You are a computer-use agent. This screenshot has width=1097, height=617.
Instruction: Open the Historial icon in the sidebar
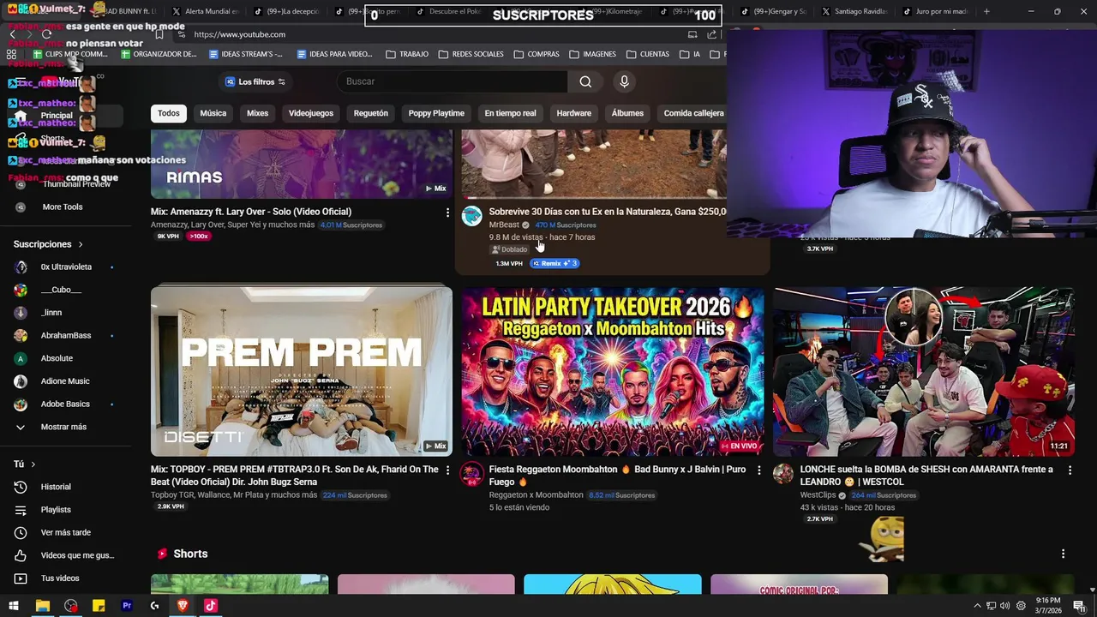tap(21, 487)
